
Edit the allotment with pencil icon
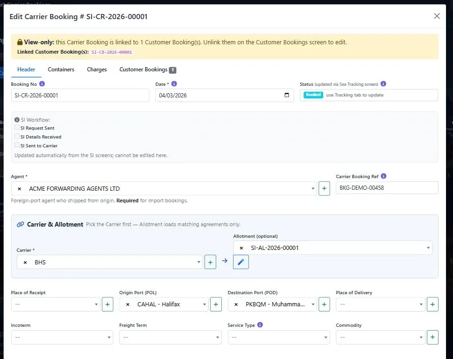241,262
